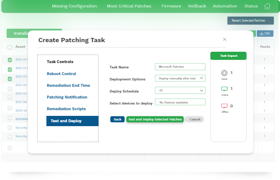Uncheck the first checked asset row checkbox
Screen dimensions: 280x180
click(10, 60)
